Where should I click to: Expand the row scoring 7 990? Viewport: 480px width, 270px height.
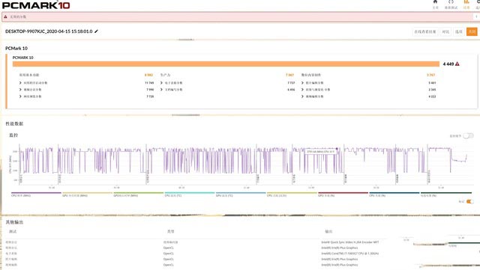click(20, 90)
